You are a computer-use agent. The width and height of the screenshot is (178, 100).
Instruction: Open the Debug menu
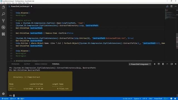pos(20,3)
